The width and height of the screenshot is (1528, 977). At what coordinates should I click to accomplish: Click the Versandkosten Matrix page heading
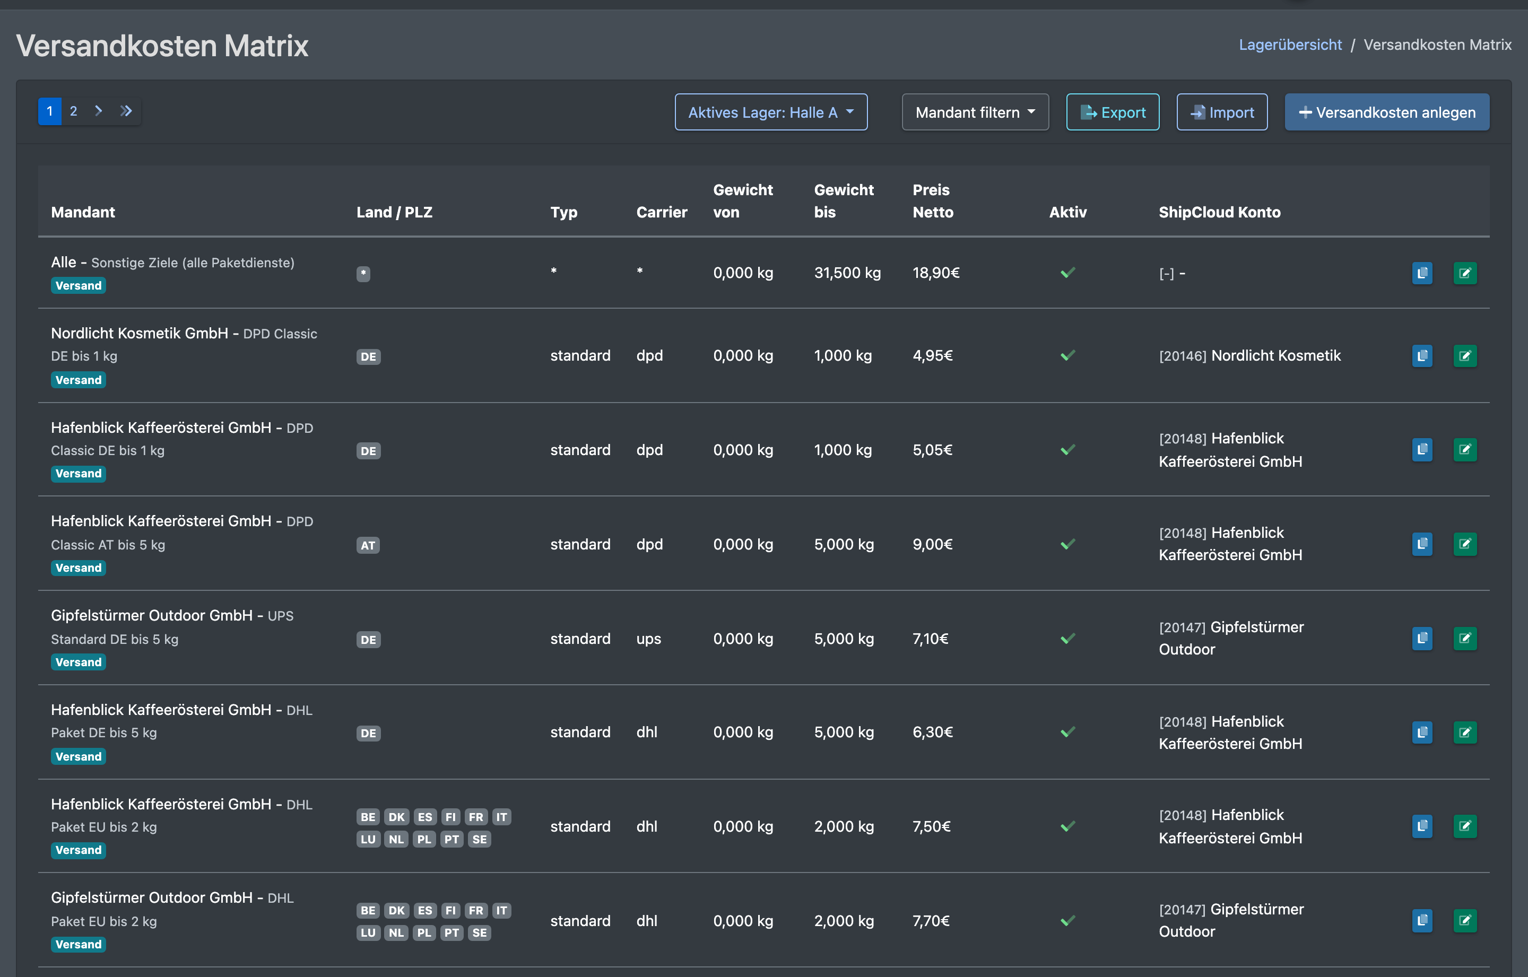[162, 46]
